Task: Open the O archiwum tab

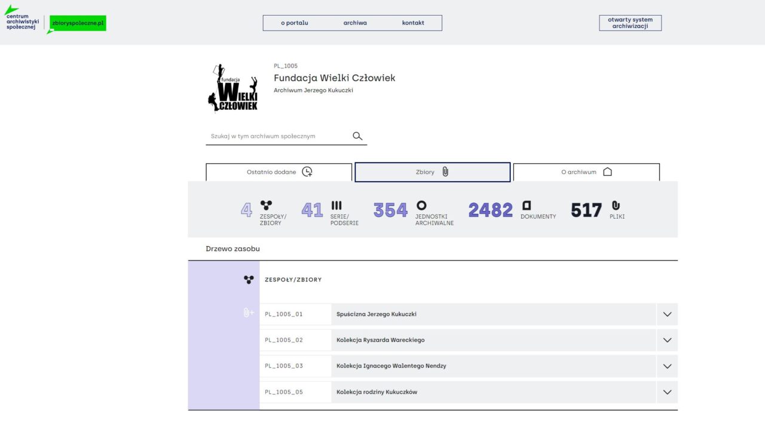Action: coord(586,172)
